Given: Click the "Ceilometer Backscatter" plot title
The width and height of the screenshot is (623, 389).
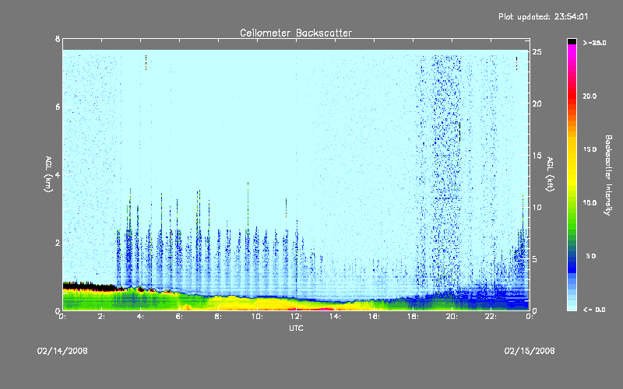Looking at the screenshot, I should tap(296, 33).
